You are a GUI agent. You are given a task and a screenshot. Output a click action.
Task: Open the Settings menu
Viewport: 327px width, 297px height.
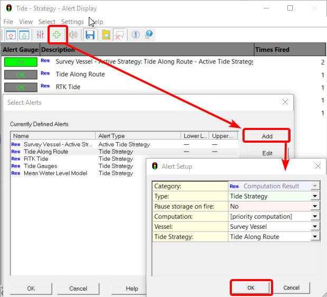72,22
